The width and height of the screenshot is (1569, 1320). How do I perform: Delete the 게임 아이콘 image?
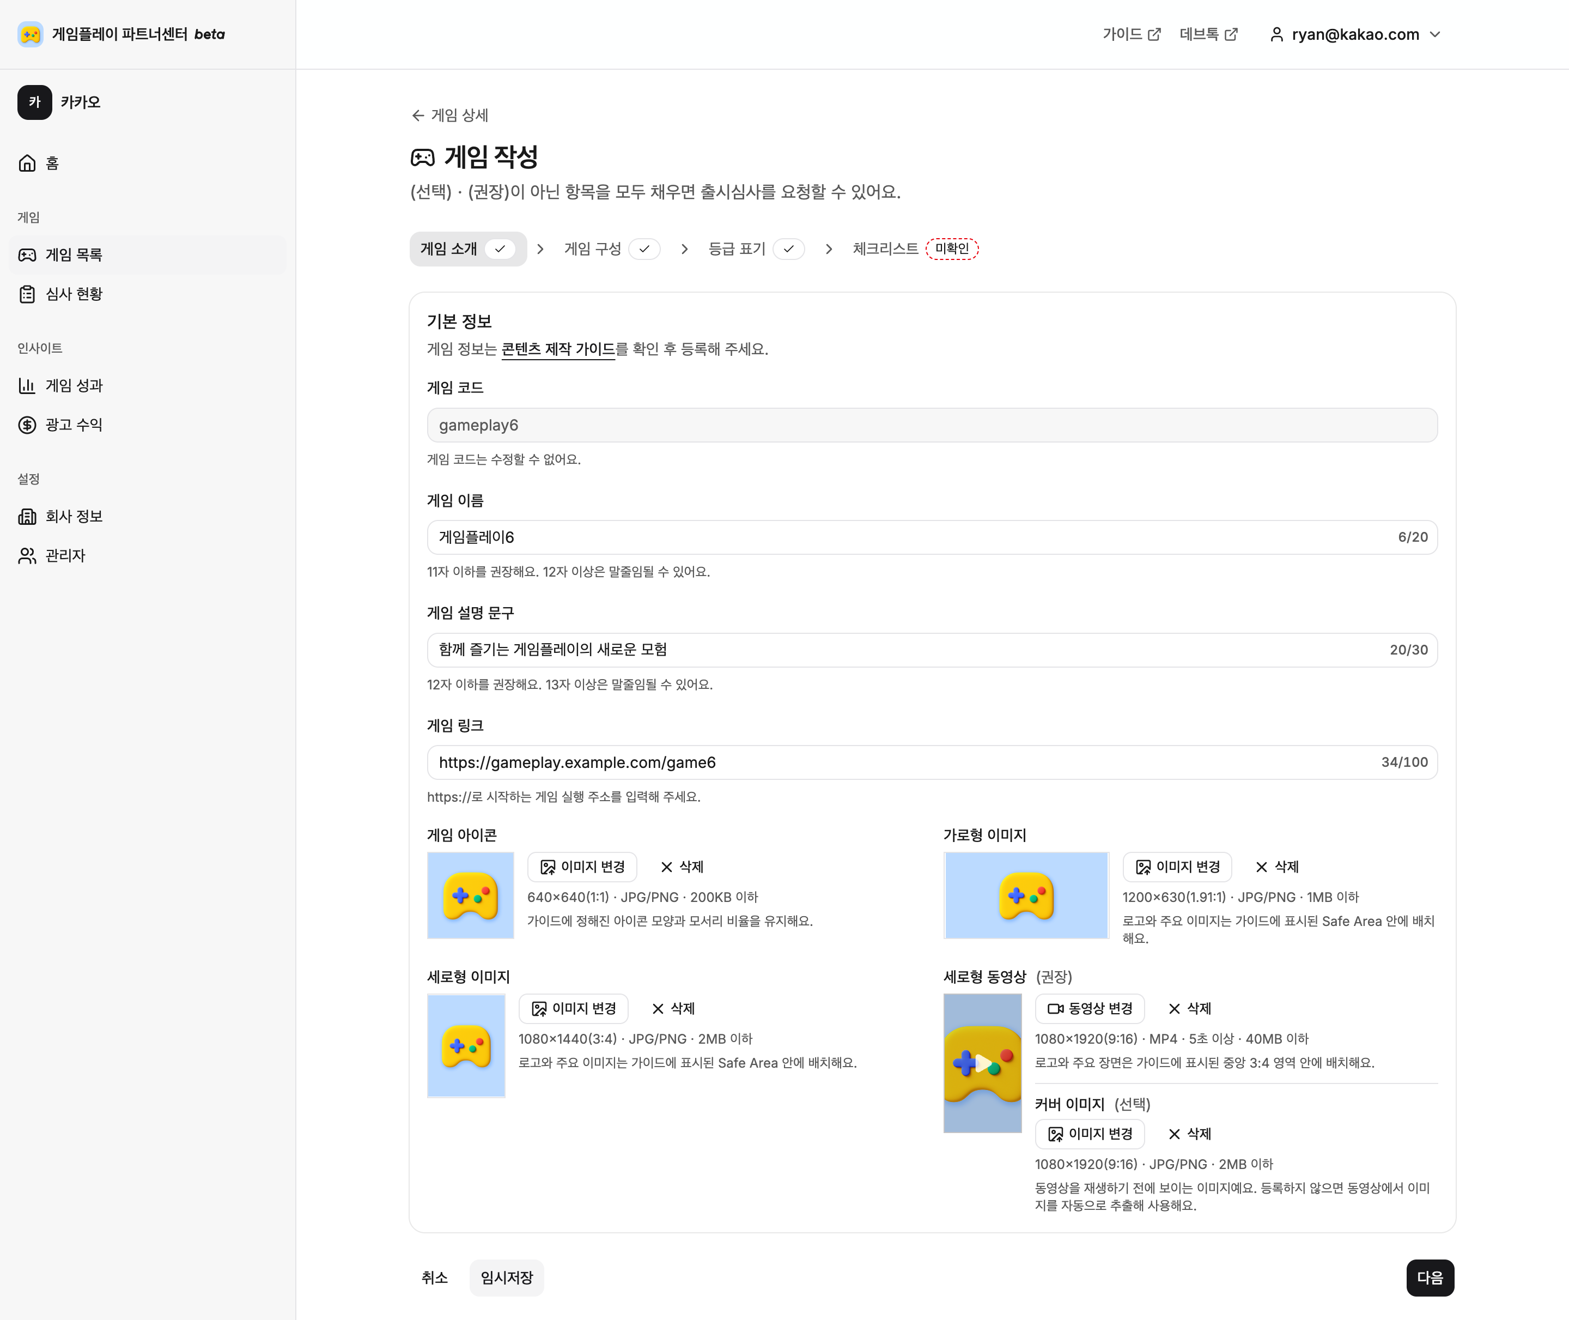click(x=682, y=867)
